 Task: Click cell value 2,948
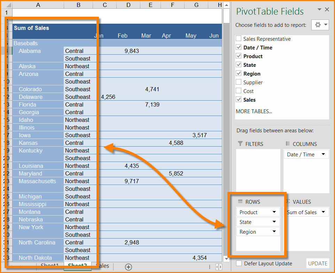(x=132, y=242)
